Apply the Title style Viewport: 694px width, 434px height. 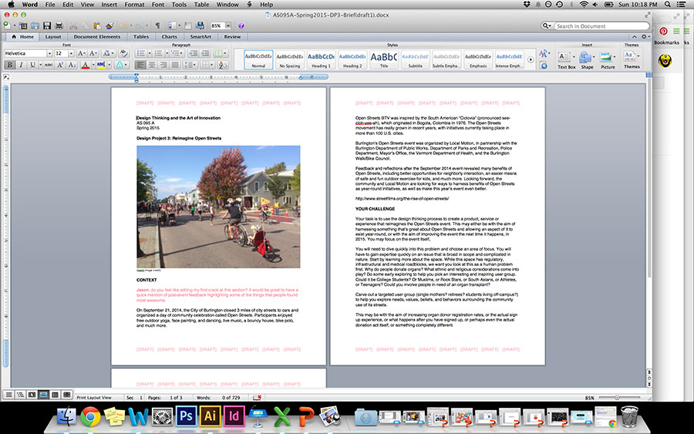(x=384, y=59)
